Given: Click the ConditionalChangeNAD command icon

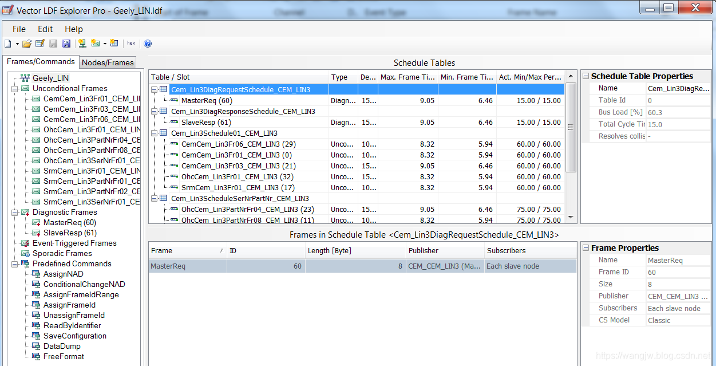Looking at the screenshot, I should (36, 285).
